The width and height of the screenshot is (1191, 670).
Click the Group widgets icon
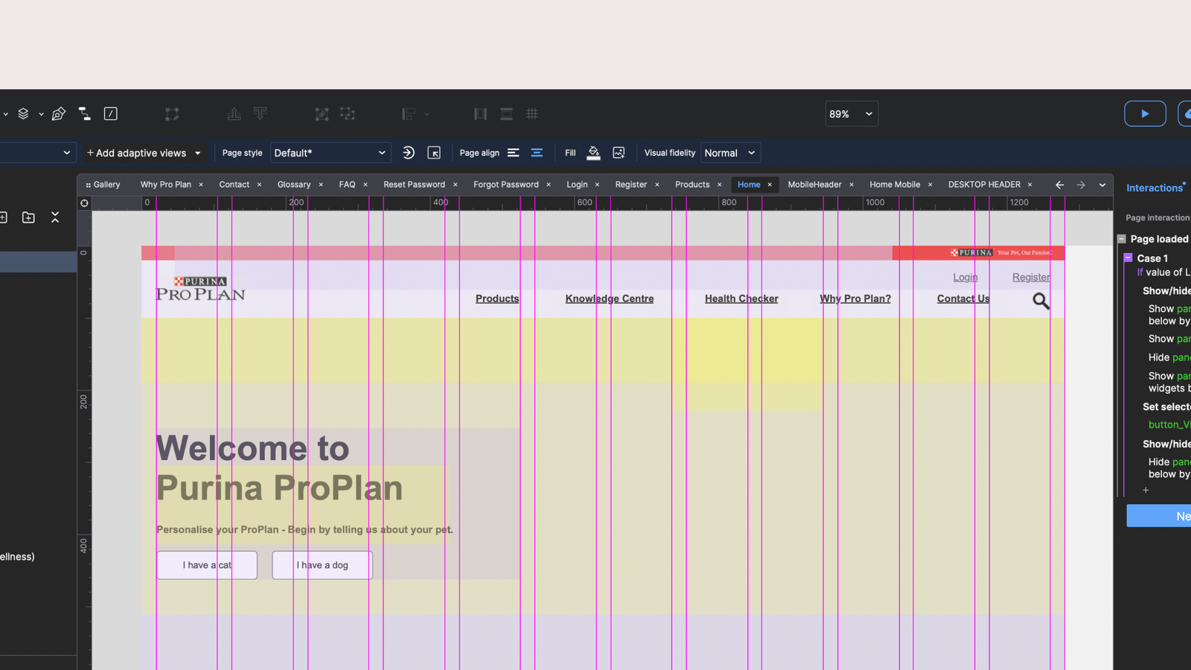pos(322,114)
